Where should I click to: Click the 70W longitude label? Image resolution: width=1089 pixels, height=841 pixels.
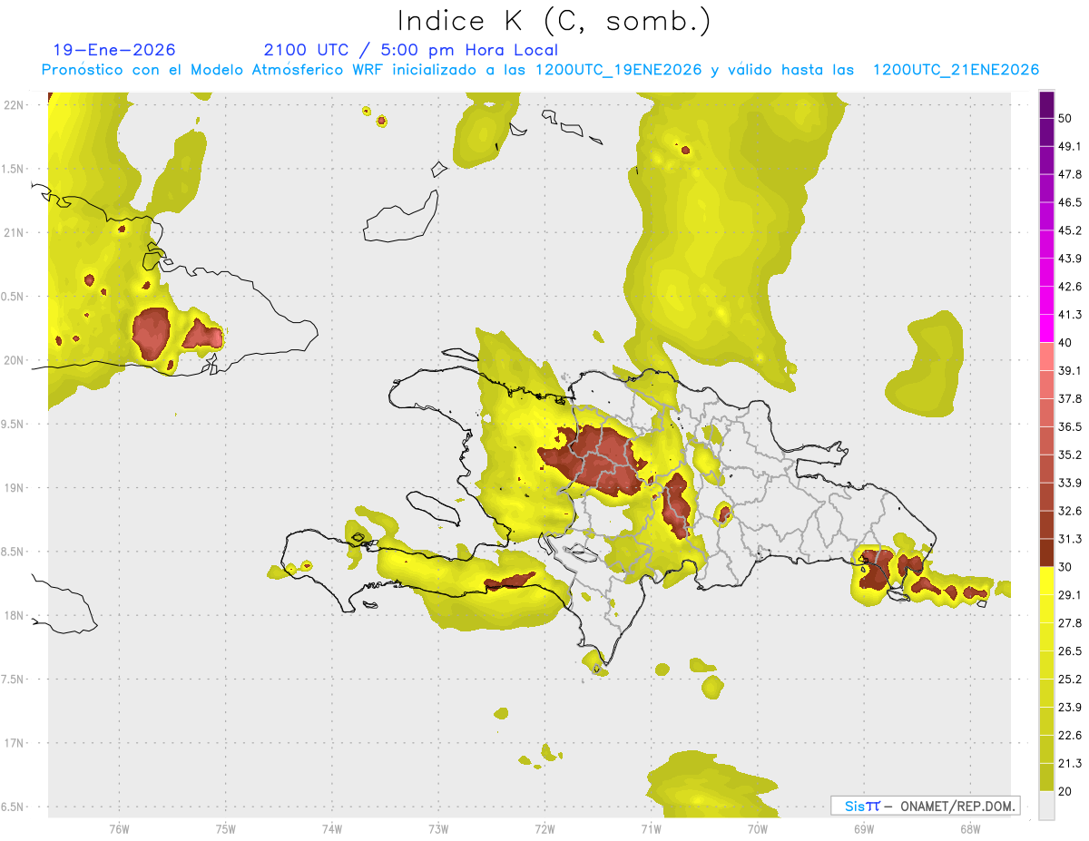pos(758,828)
